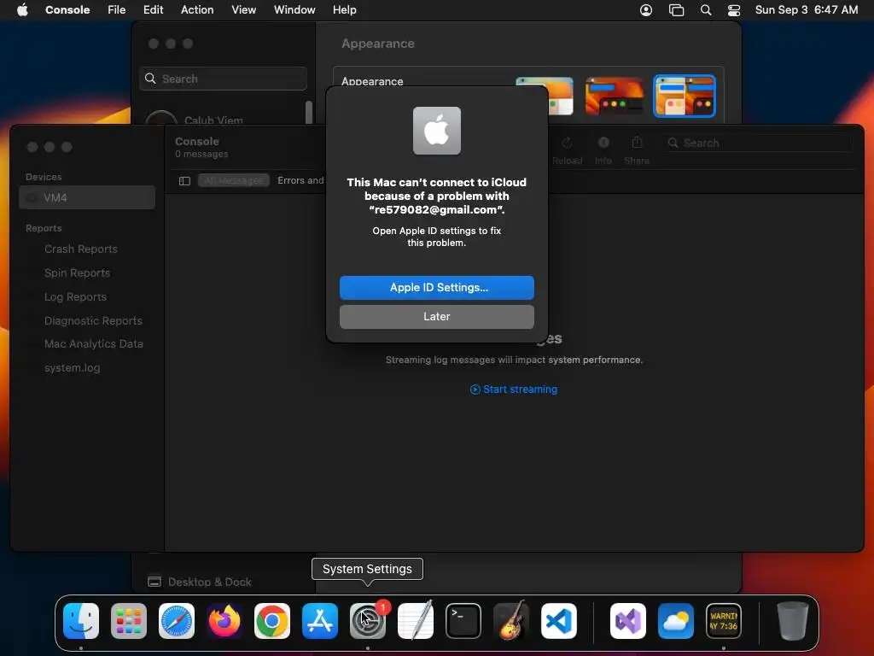This screenshot has width=874, height=656.
Task: Select Desktop & Dock in System Settings sidebar
Action: point(200,582)
